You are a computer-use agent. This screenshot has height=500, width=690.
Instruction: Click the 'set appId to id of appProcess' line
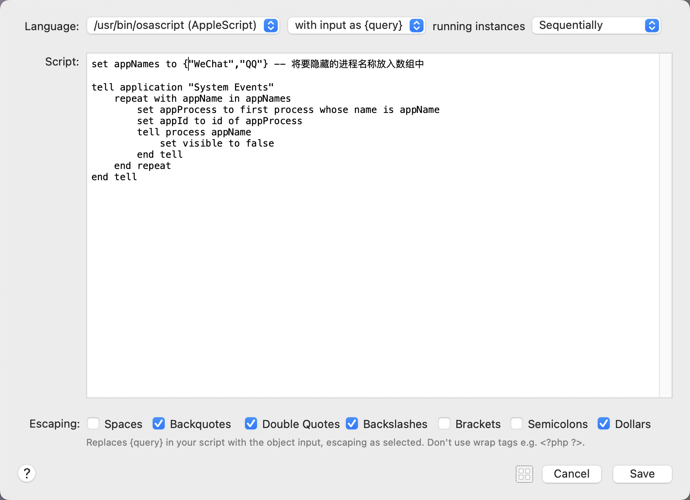click(220, 121)
